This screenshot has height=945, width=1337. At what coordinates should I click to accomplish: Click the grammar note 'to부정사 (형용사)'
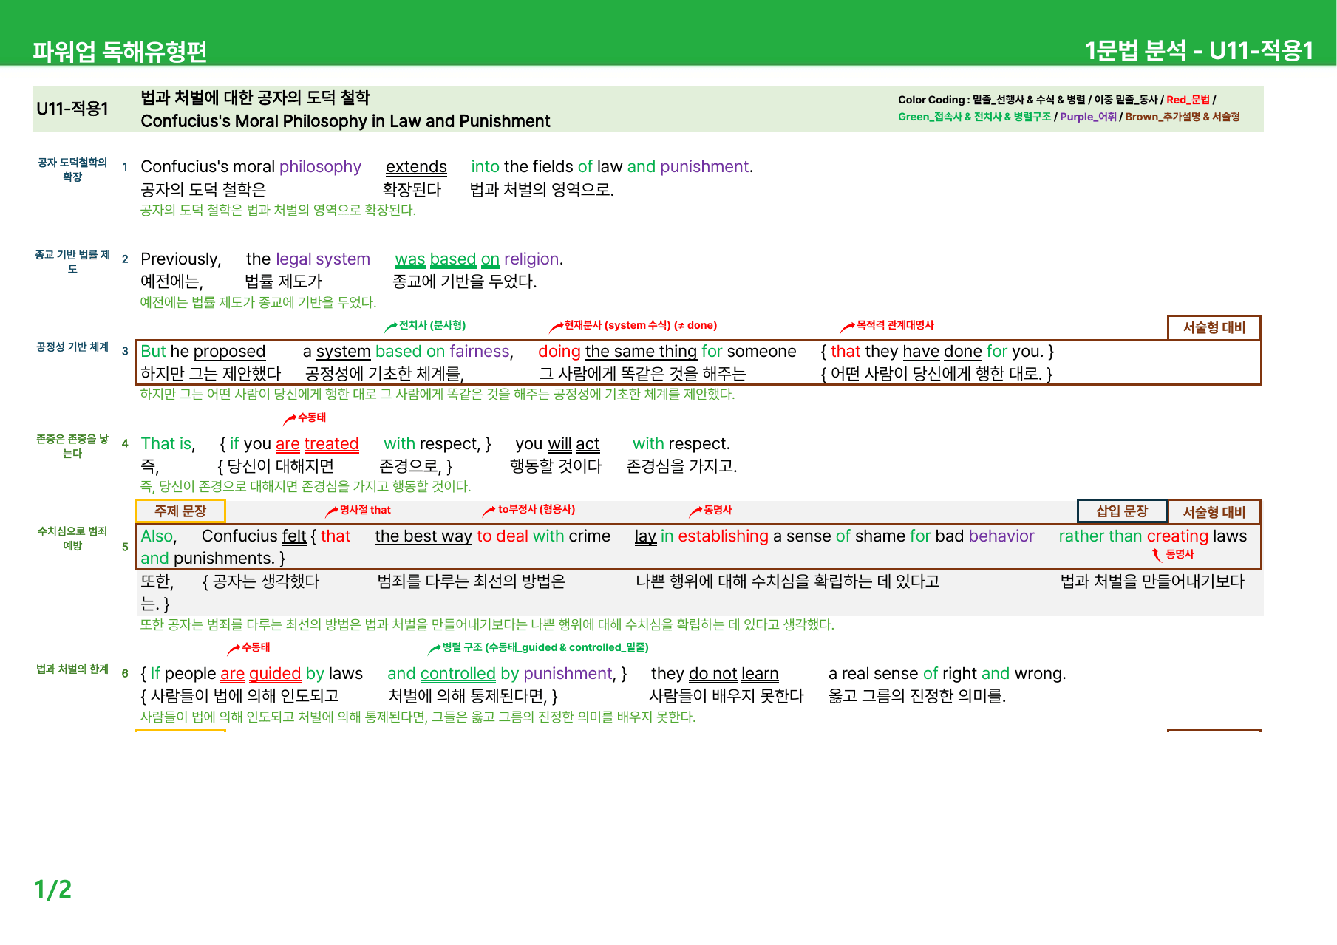pos(537,510)
